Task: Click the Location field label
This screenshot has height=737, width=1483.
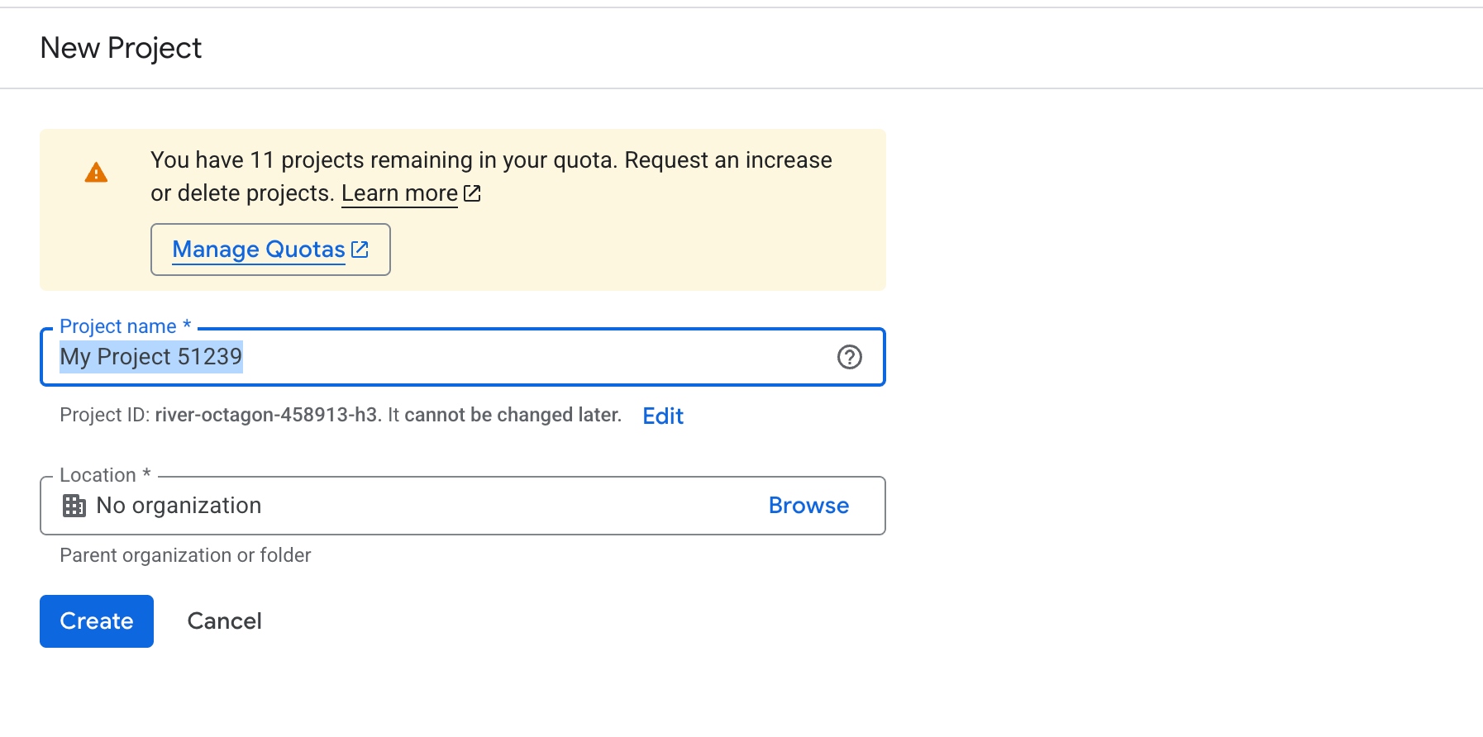Action: coord(105,475)
